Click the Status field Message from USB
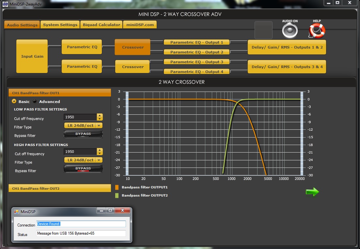This screenshot has width=360, height=249. click(x=81, y=233)
